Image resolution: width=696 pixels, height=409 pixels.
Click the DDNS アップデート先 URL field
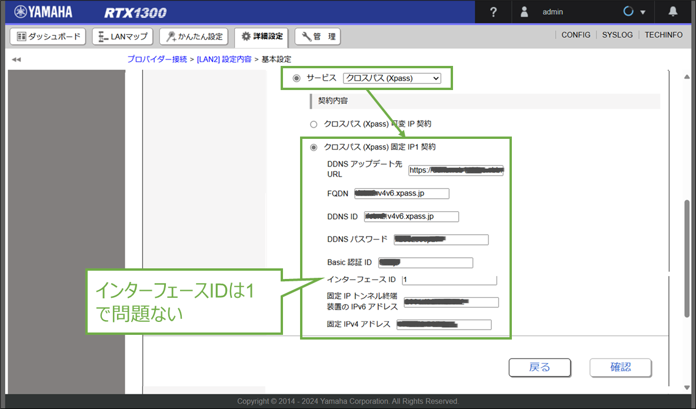456,170
